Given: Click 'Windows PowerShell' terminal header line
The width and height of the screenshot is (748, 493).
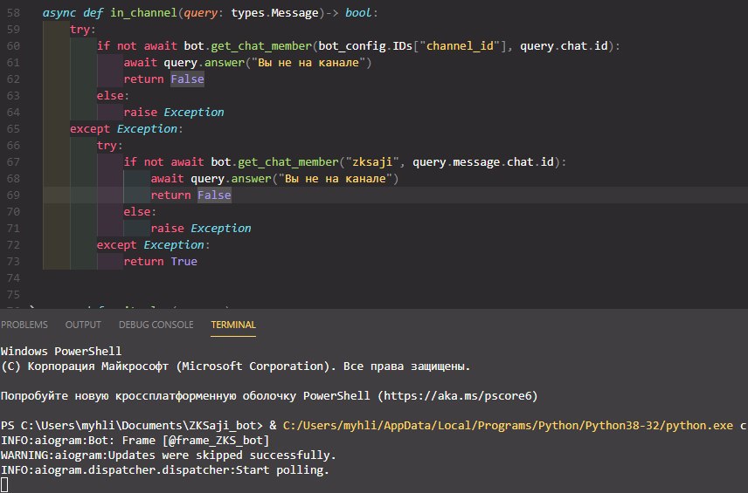Looking at the screenshot, I should pos(61,352).
